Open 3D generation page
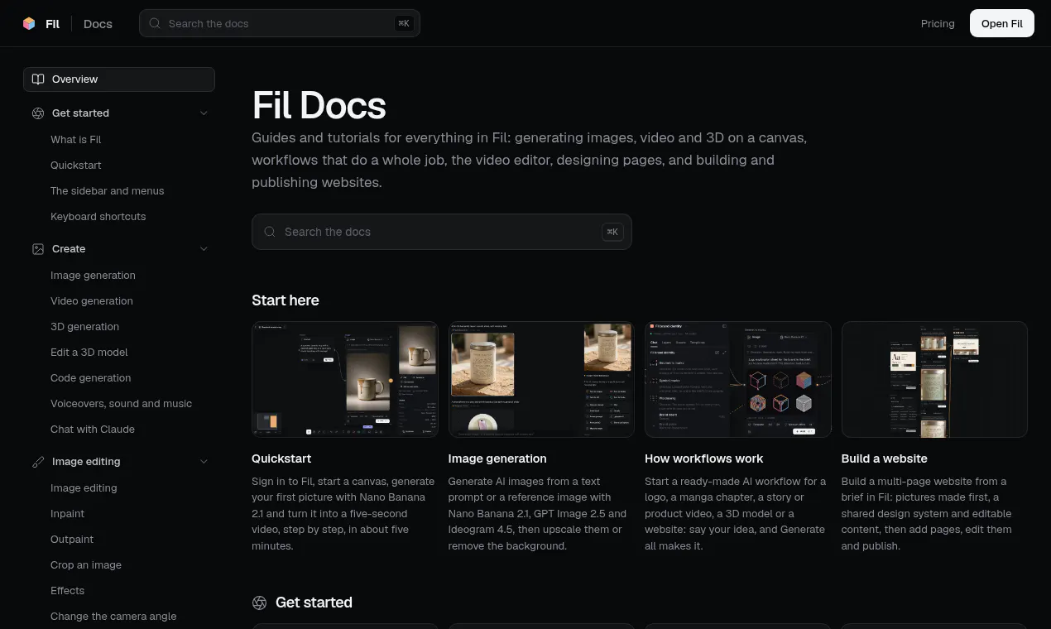 (x=85, y=327)
